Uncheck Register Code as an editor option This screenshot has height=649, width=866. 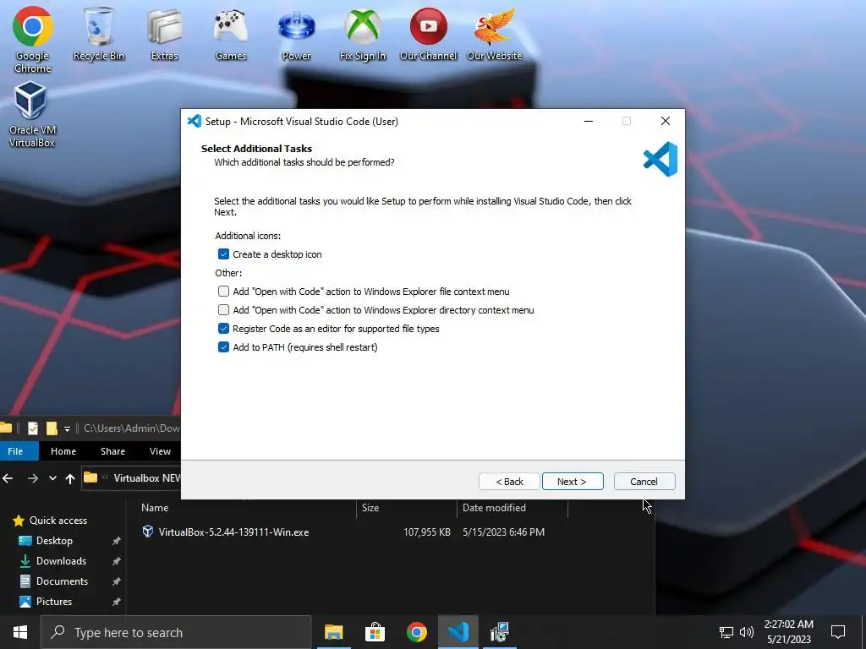[x=223, y=329]
